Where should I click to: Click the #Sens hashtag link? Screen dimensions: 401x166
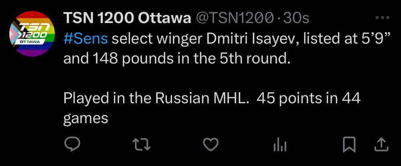(85, 39)
